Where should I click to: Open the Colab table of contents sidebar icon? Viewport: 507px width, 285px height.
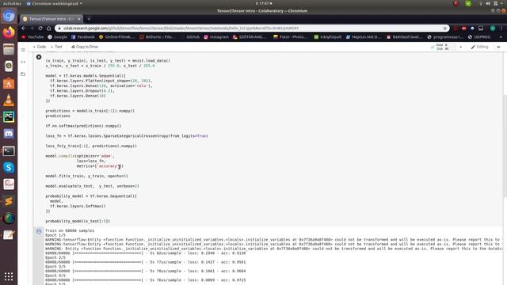[x=23, y=50]
